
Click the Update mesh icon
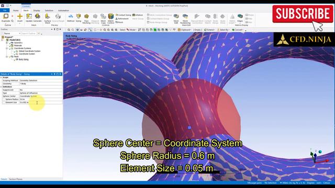pyautogui.click(x=29, y=16)
